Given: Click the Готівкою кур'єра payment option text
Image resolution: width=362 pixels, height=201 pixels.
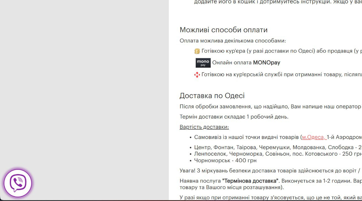Looking at the screenshot, I should click(x=280, y=51).
